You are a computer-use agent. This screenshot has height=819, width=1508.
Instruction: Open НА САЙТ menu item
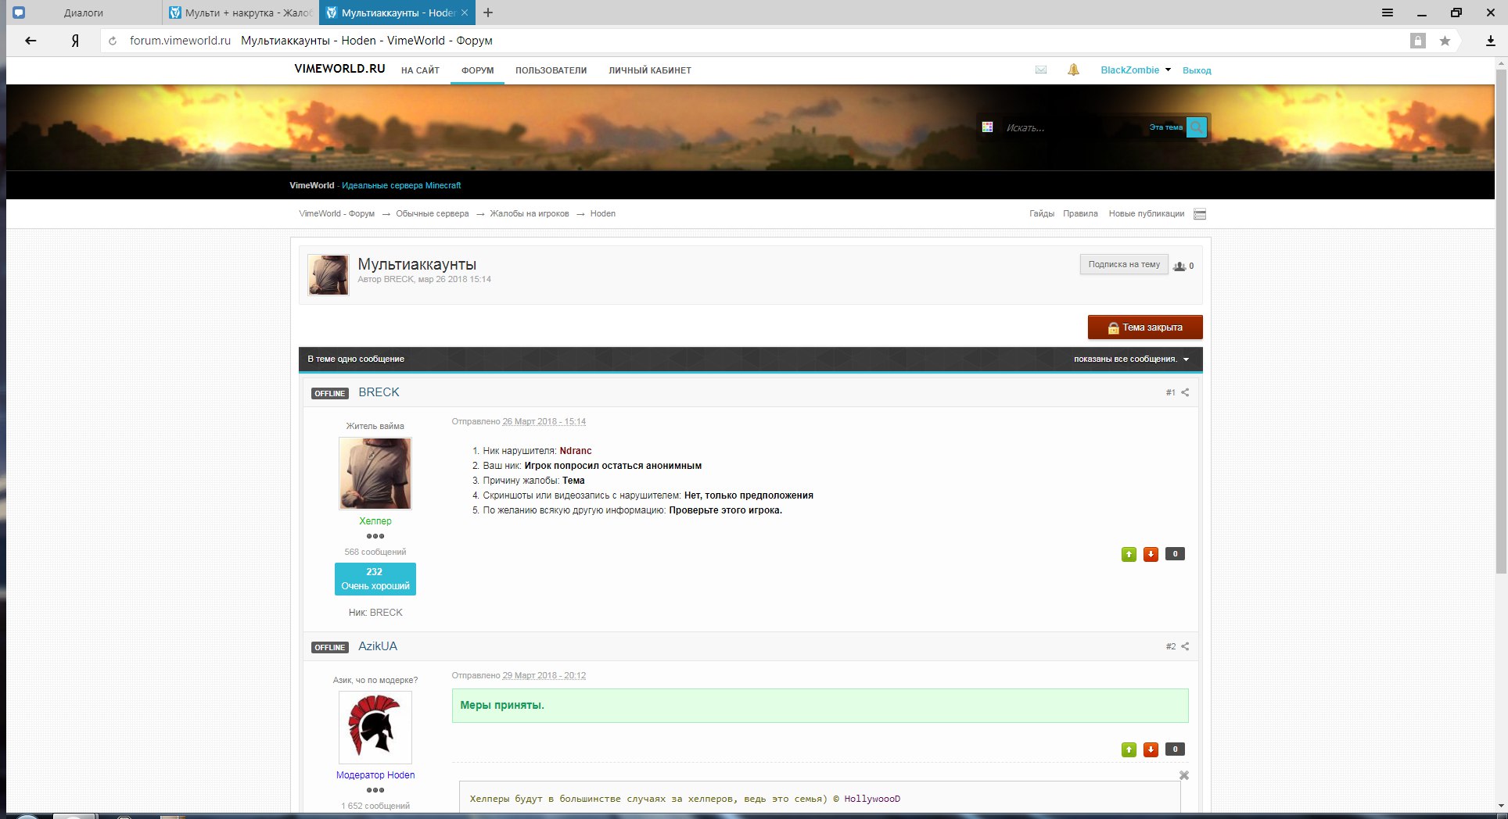tap(420, 70)
